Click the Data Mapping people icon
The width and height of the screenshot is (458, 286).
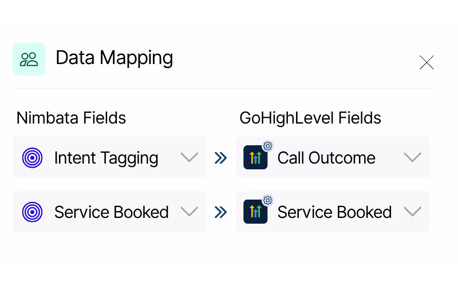(x=29, y=59)
